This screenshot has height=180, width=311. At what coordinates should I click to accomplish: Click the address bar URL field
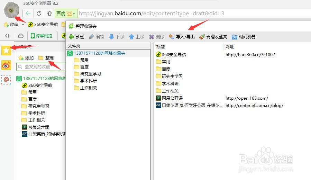194,13
